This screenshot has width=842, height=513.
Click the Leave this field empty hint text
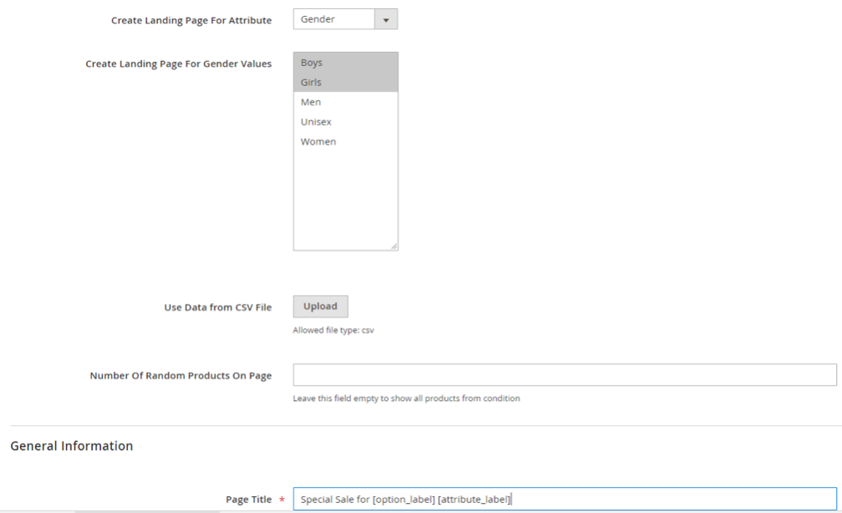coord(406,399)
